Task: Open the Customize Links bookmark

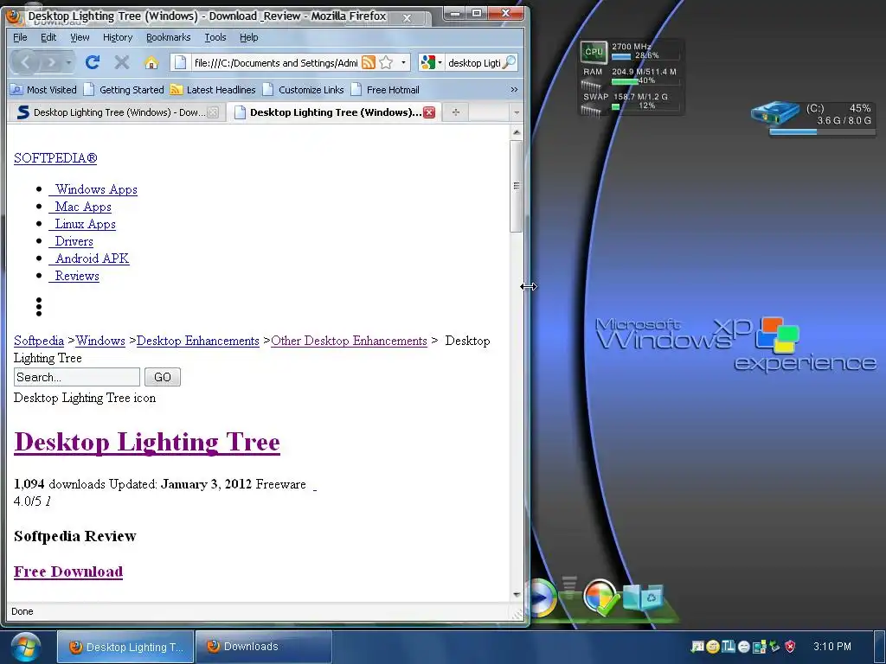Action: click(304, 90)
